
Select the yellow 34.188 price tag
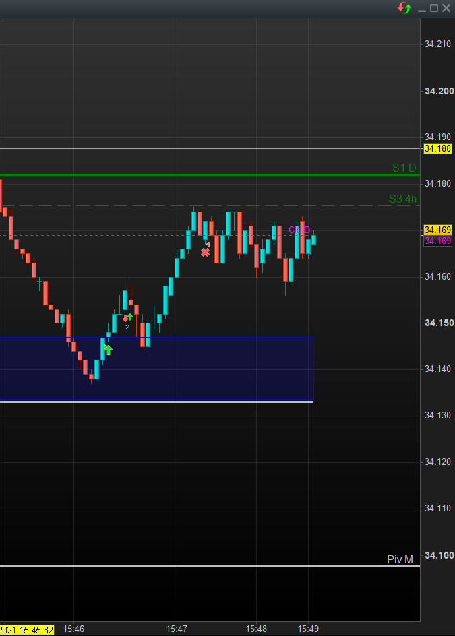437,148
